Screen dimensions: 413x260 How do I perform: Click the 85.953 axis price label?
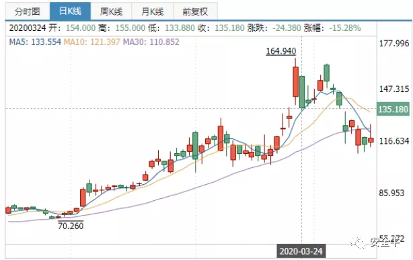tap(391, 193)
